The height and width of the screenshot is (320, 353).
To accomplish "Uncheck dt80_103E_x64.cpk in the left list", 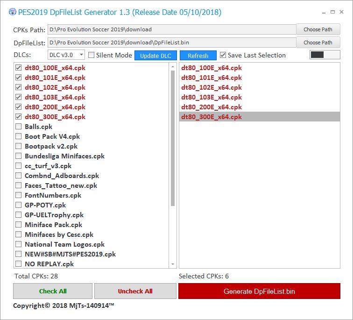I will click(x=19, y=97).
